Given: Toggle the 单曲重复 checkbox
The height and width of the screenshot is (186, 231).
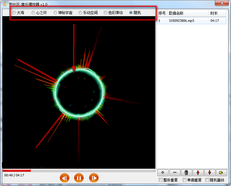Looking at the screenshot, I should coord(184,180).
